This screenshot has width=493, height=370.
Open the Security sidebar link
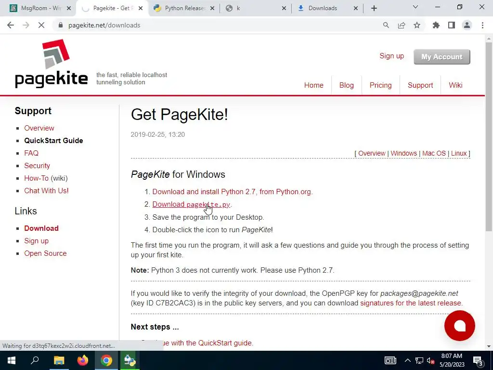[37, 166]
